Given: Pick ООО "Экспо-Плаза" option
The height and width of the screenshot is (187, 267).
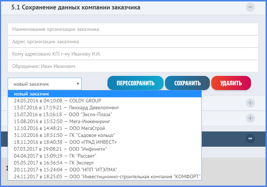Looking at the screenshot, I should click(105, 114).
